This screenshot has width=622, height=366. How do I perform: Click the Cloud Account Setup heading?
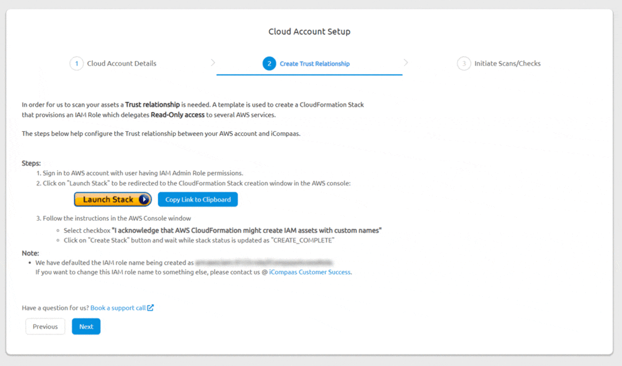click(309, 31)
